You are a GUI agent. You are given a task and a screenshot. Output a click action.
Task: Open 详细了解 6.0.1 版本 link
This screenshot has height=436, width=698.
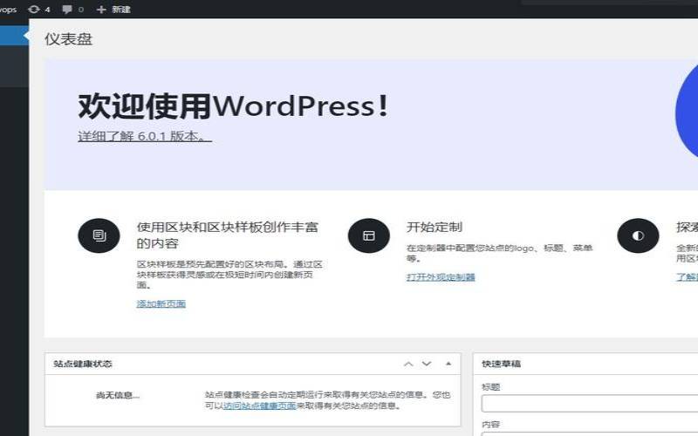click(x=145, y=136)
